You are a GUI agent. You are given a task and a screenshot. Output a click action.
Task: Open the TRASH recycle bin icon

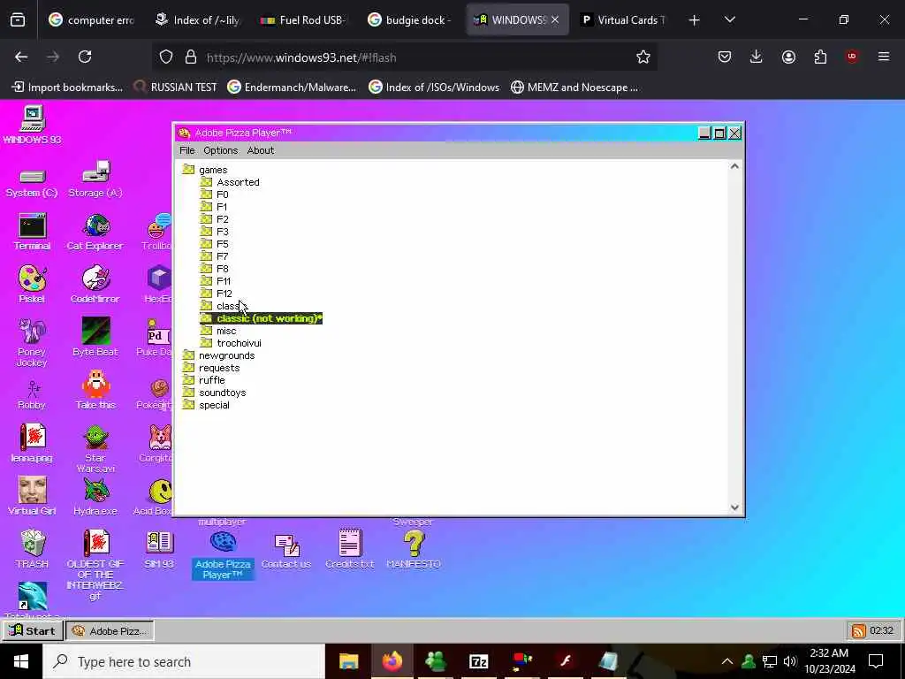tap(33, 549)
